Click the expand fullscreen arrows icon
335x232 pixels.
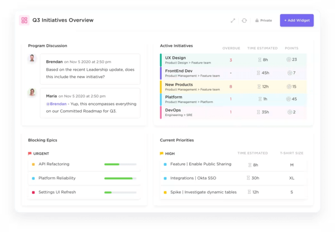click(x=233, y=20)
